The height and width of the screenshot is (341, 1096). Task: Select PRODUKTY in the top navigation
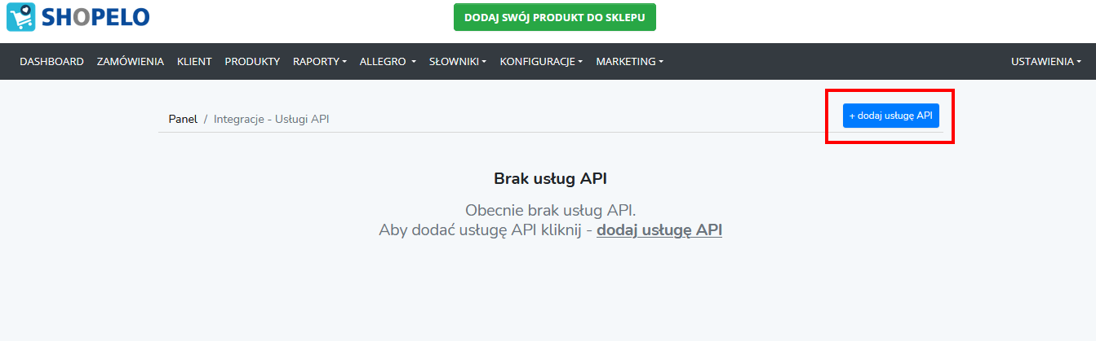252,61
